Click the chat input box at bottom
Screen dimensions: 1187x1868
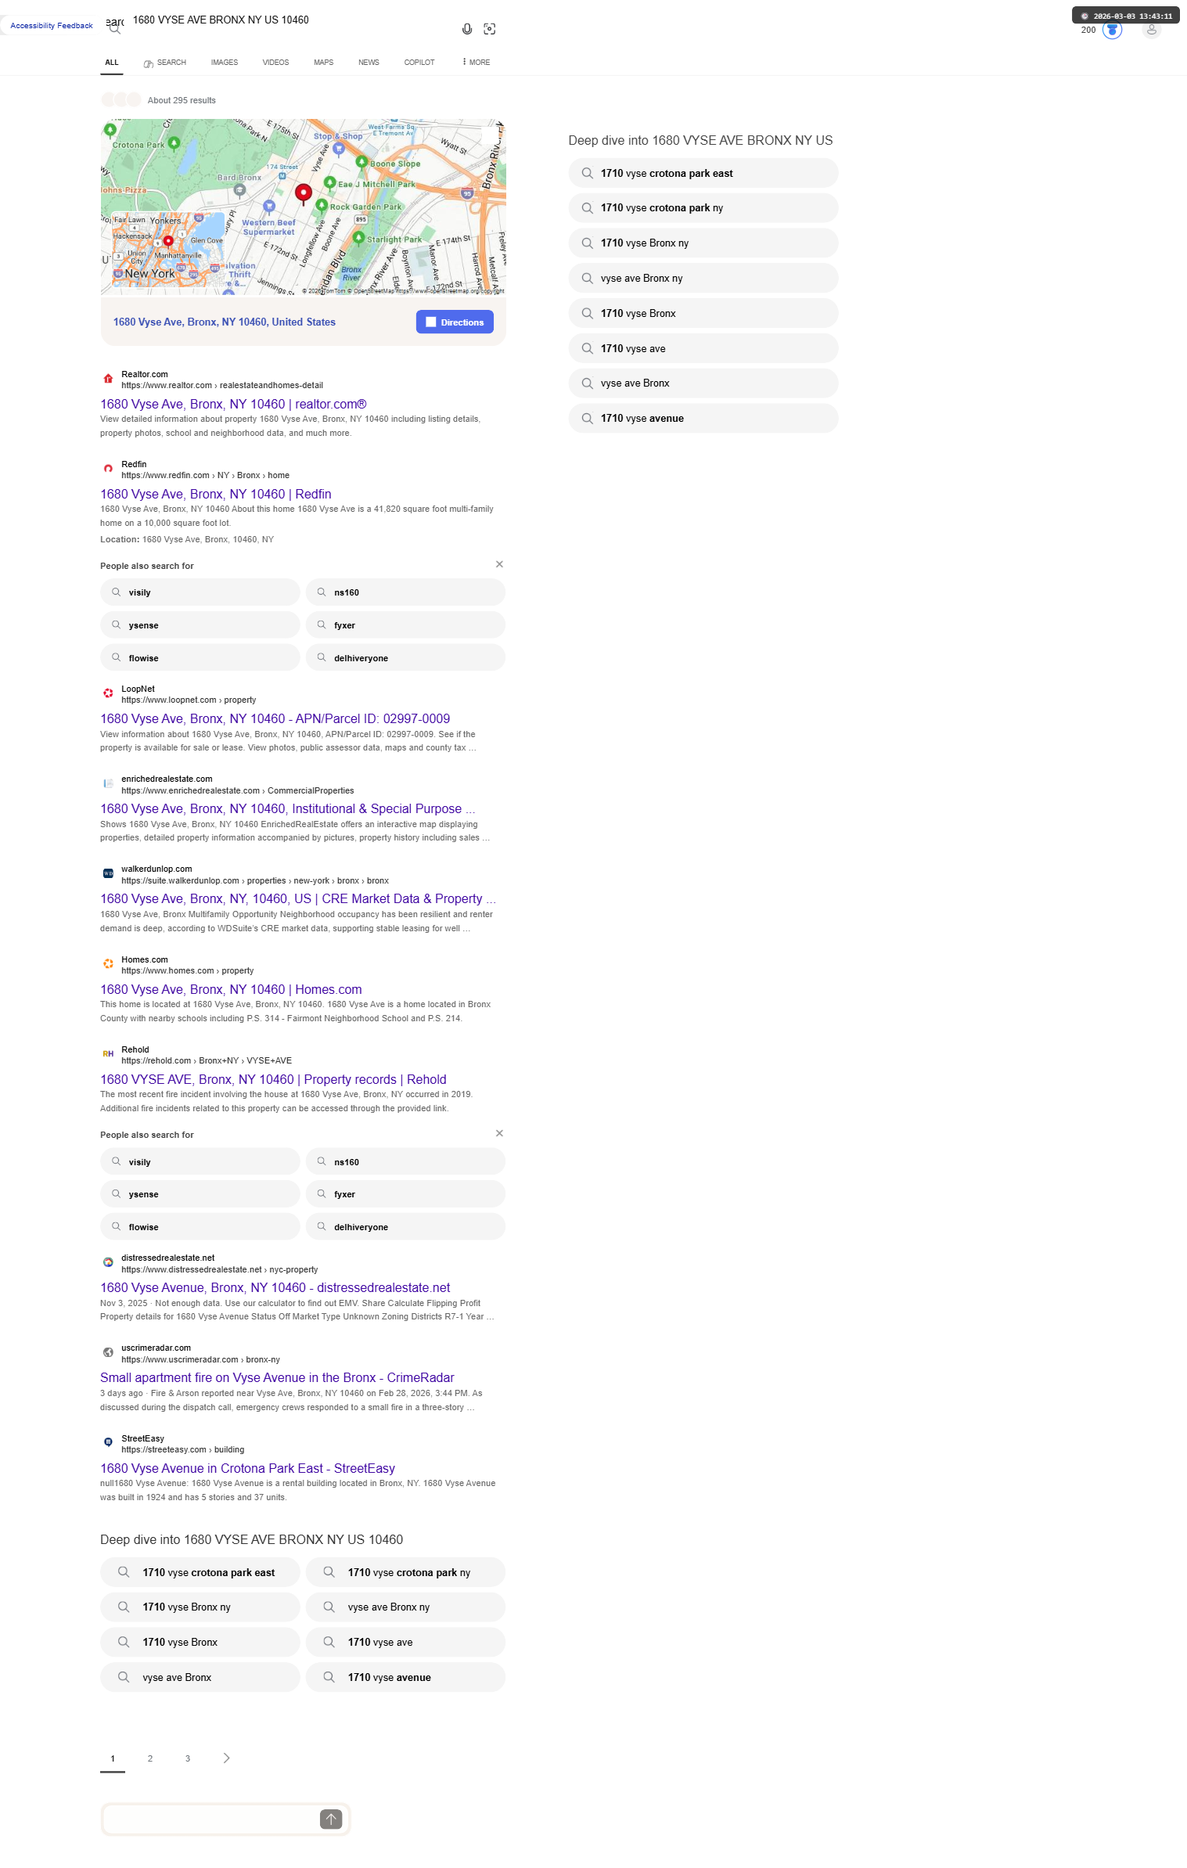coord(211,1819)
